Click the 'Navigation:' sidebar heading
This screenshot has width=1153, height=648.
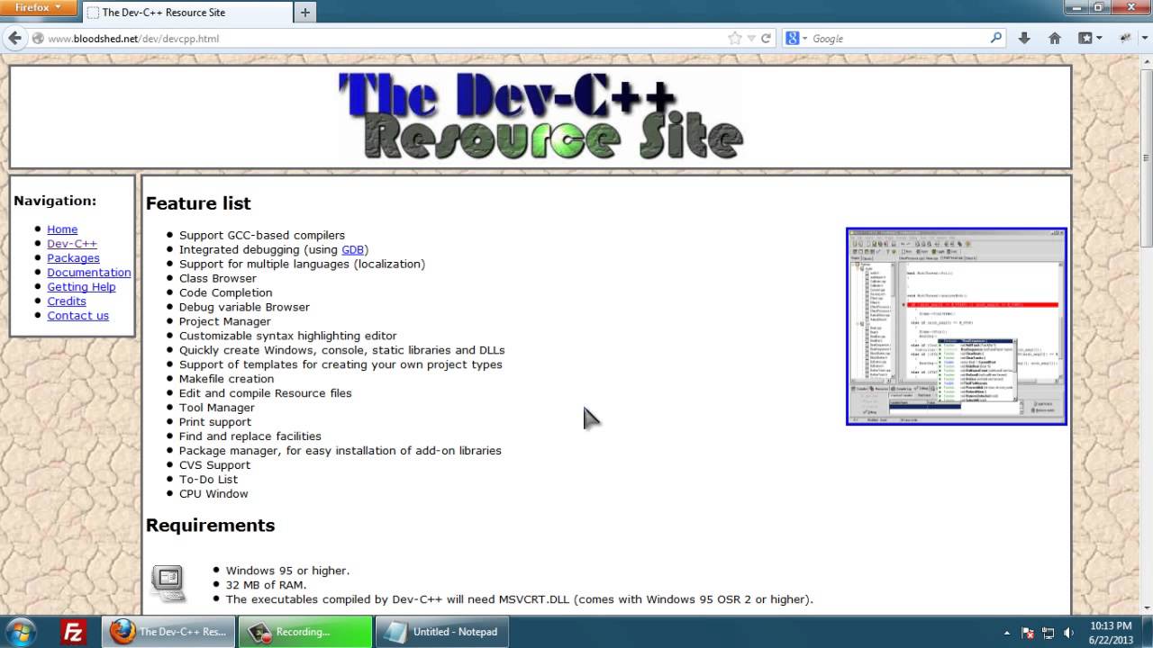coord(55,201)
